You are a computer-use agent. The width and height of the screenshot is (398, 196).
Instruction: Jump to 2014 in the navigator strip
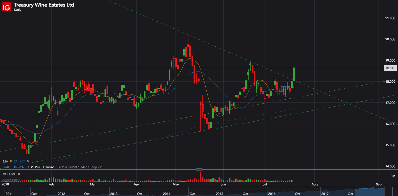[x=167, y=194]
